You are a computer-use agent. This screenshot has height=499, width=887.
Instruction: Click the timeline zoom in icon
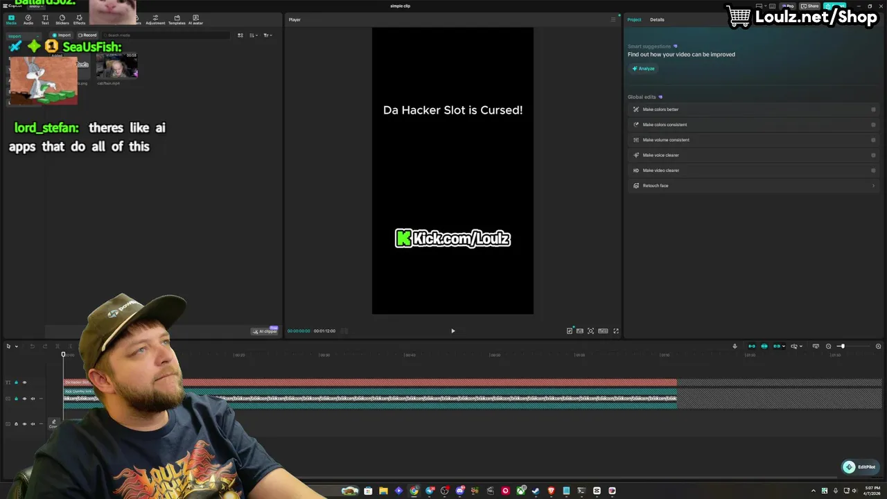click(x=878, y=347)
